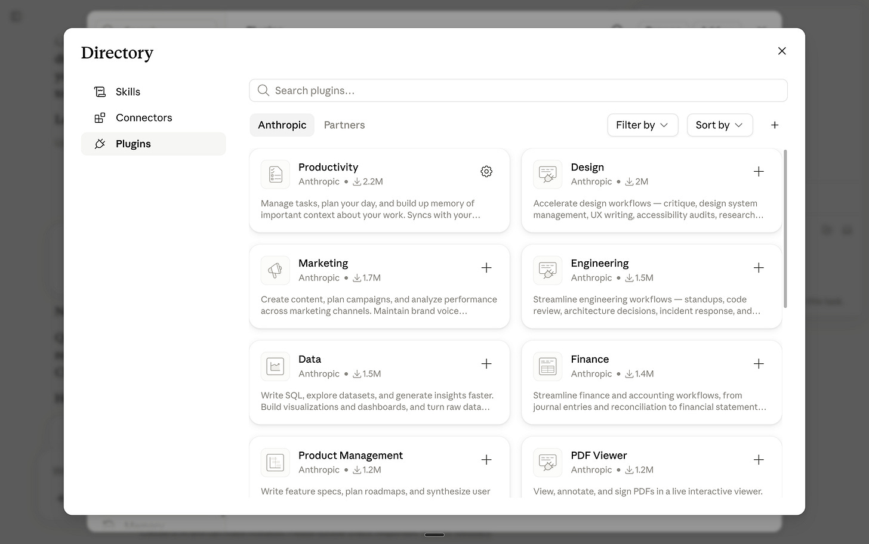The image size is (869, 544).
Task: Select the Plugins section
Action: 153,144
